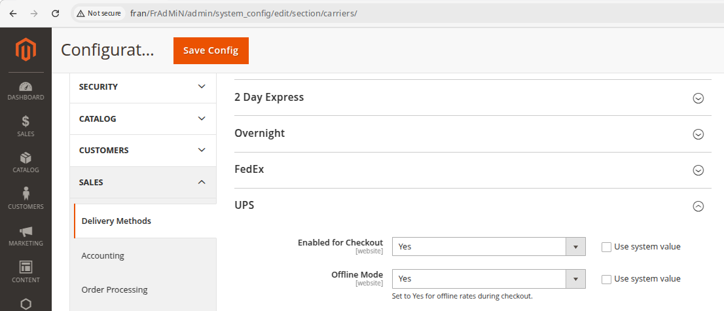The width and height of the screenshot is (724, 311).
Task: Select the Delivery Methods tab
Action: [117, 221]
